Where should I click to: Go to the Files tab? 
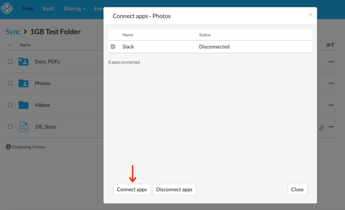[28, 9]
